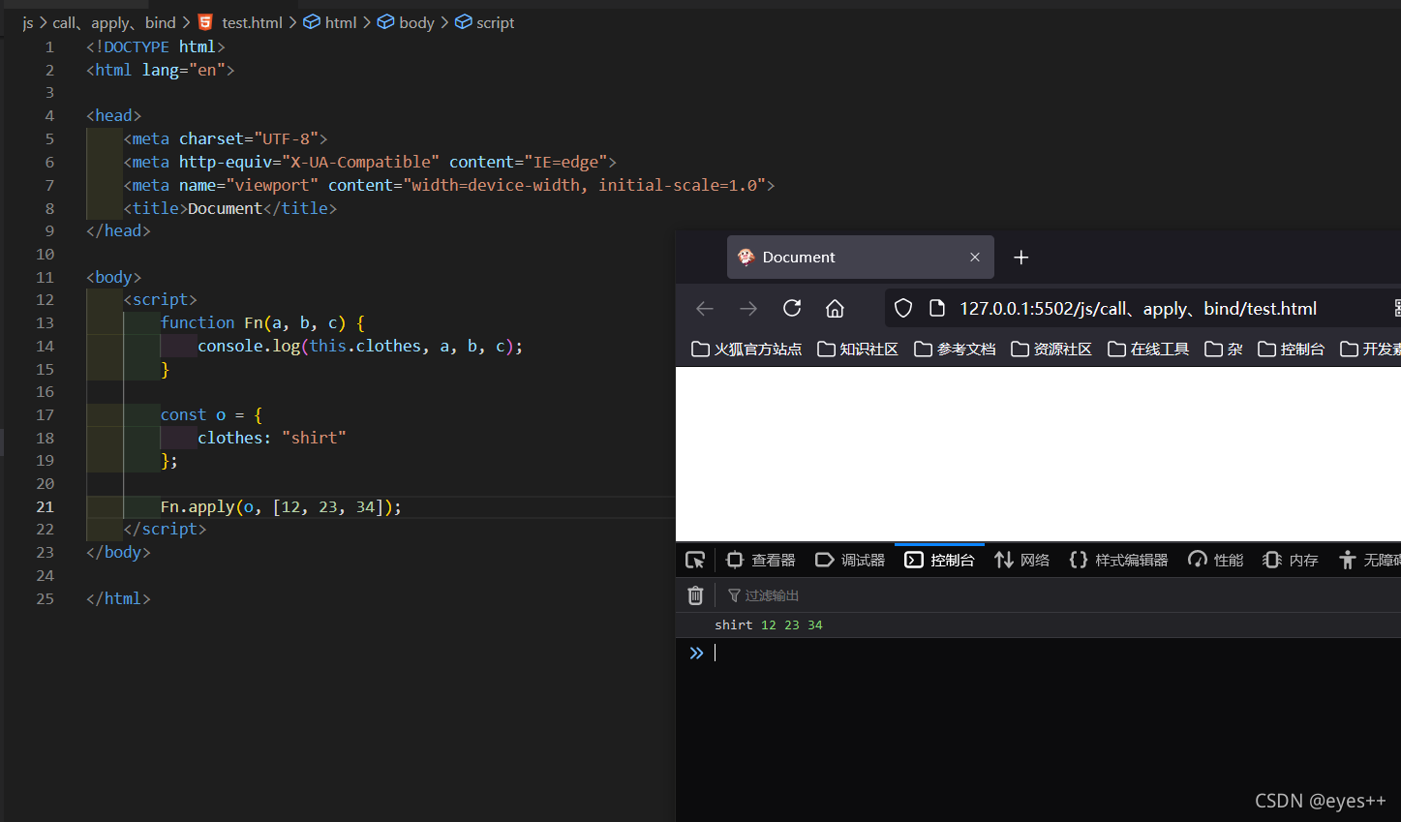
Task: Click the 'Fn.apply(o, [12, 23, 34]);' line
Action: tap(281, 506)
